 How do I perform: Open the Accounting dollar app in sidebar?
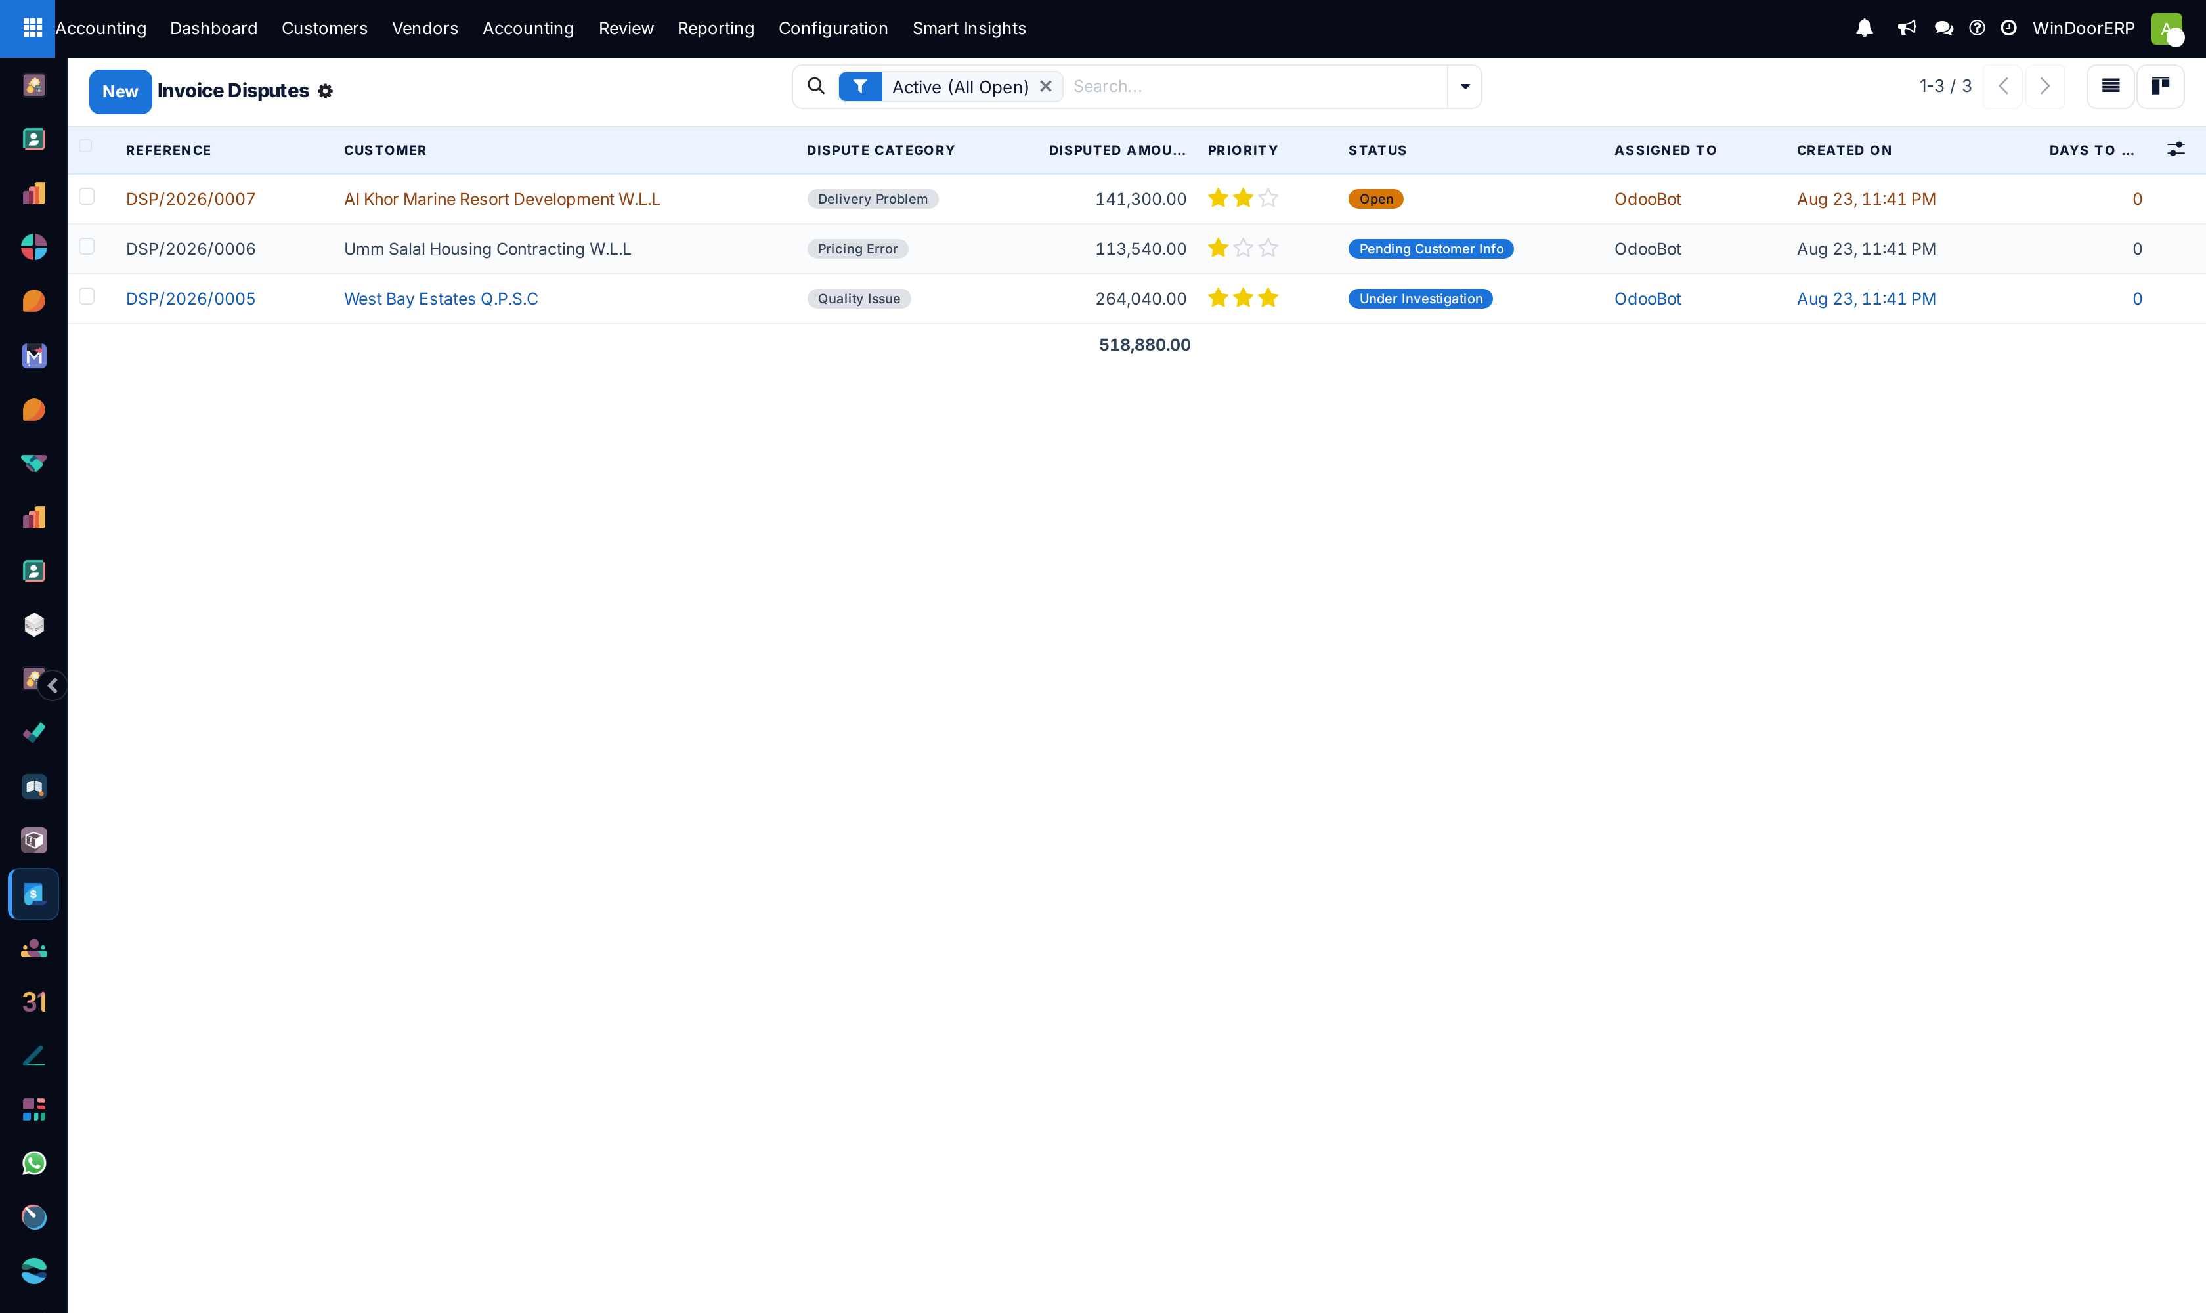[33, 893]
